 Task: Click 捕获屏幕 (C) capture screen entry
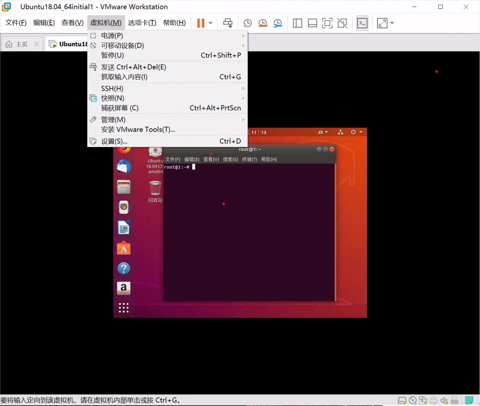point(120,108)
